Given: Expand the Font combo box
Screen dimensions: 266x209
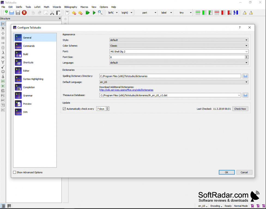Looking at the screenshot, I should point(246,51).
